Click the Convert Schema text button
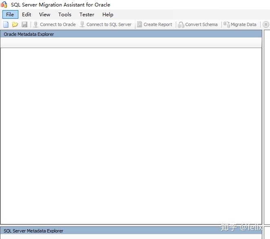This screenshot has height=239, width=270. [201, 24]
